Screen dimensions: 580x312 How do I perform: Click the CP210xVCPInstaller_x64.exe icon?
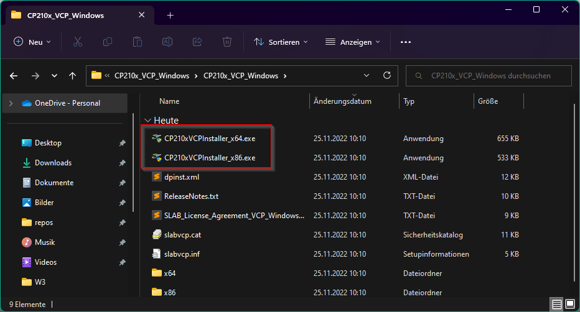[x=156, y=139]
